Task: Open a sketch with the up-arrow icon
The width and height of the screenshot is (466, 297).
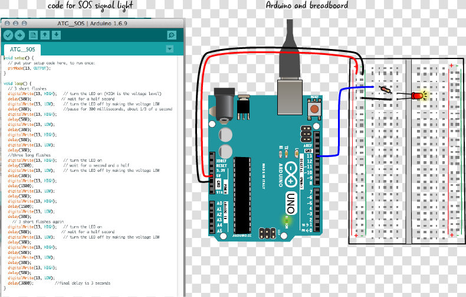Action: point(45,35)
